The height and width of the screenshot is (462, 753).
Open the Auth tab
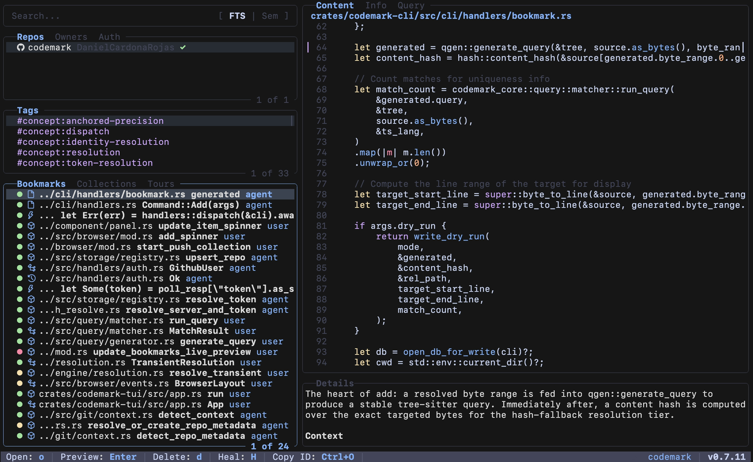pyautogui.click(x=109, y=37)
